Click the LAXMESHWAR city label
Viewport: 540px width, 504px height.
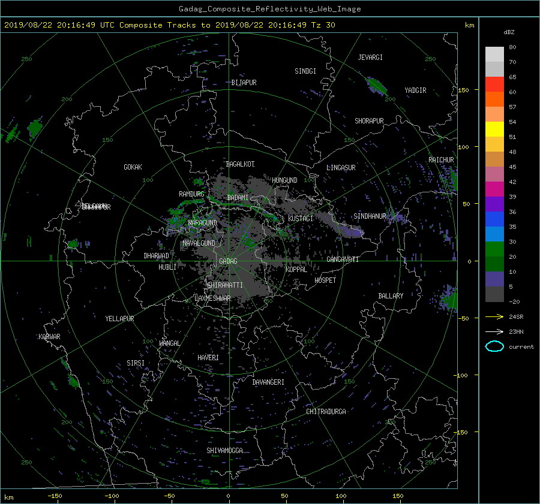[x=212, y=298]
